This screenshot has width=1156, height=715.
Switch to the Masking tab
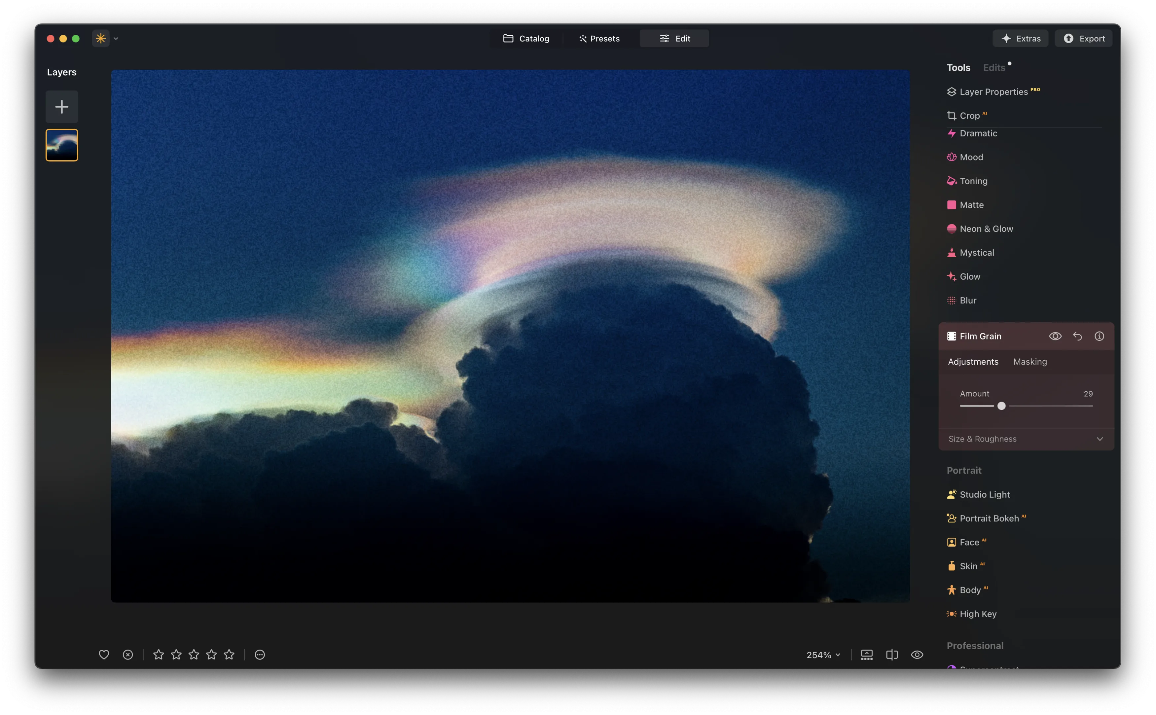[x=1030, y=362]
